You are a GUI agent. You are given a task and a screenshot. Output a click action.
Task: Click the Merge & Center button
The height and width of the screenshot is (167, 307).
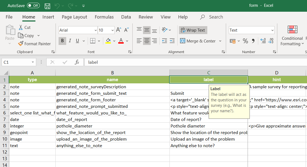tap(198, 41)
